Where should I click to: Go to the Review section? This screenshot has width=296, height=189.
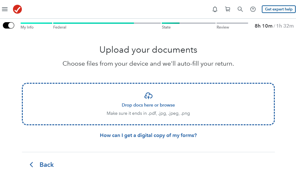(x=223, y=27)
